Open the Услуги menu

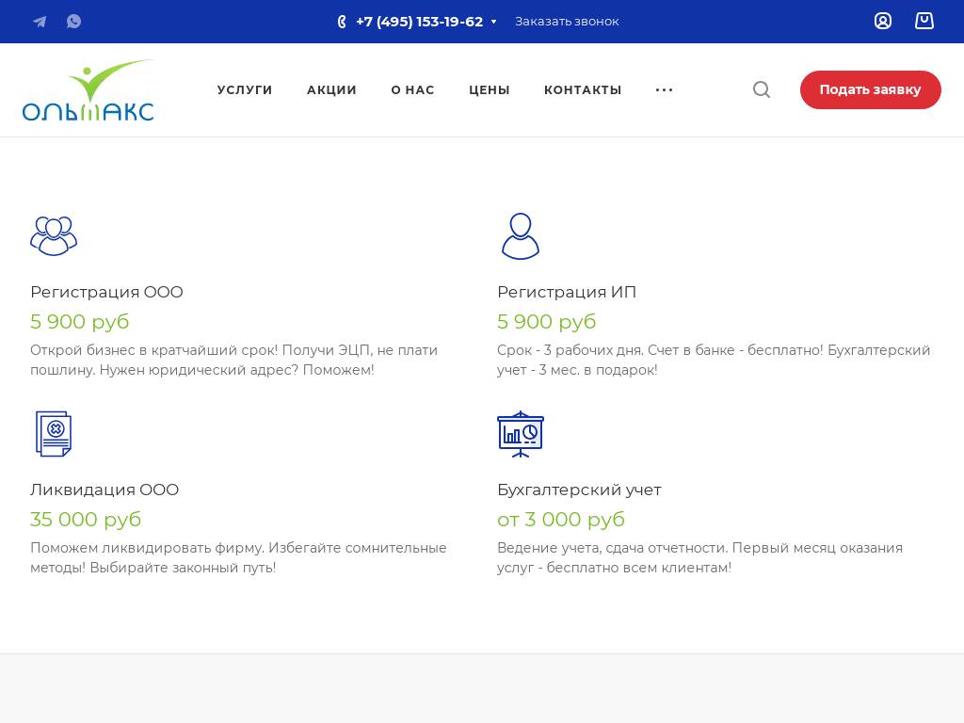(x=245, y=89)
